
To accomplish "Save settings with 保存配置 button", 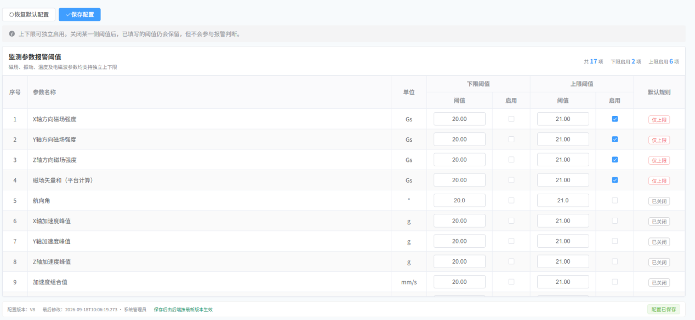I will (79, 15).
